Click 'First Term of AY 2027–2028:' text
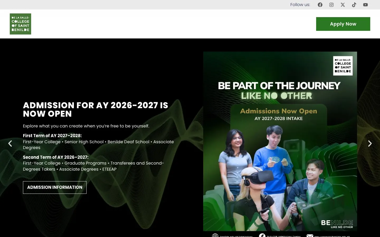Viewport: 380px width, 237px height. [x=52, y=136]
